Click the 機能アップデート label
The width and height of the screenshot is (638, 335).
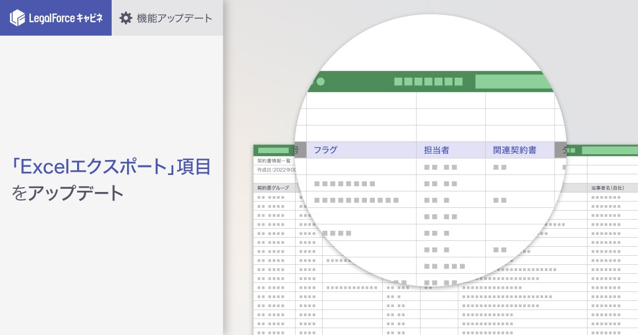click(x=174, y=18)
